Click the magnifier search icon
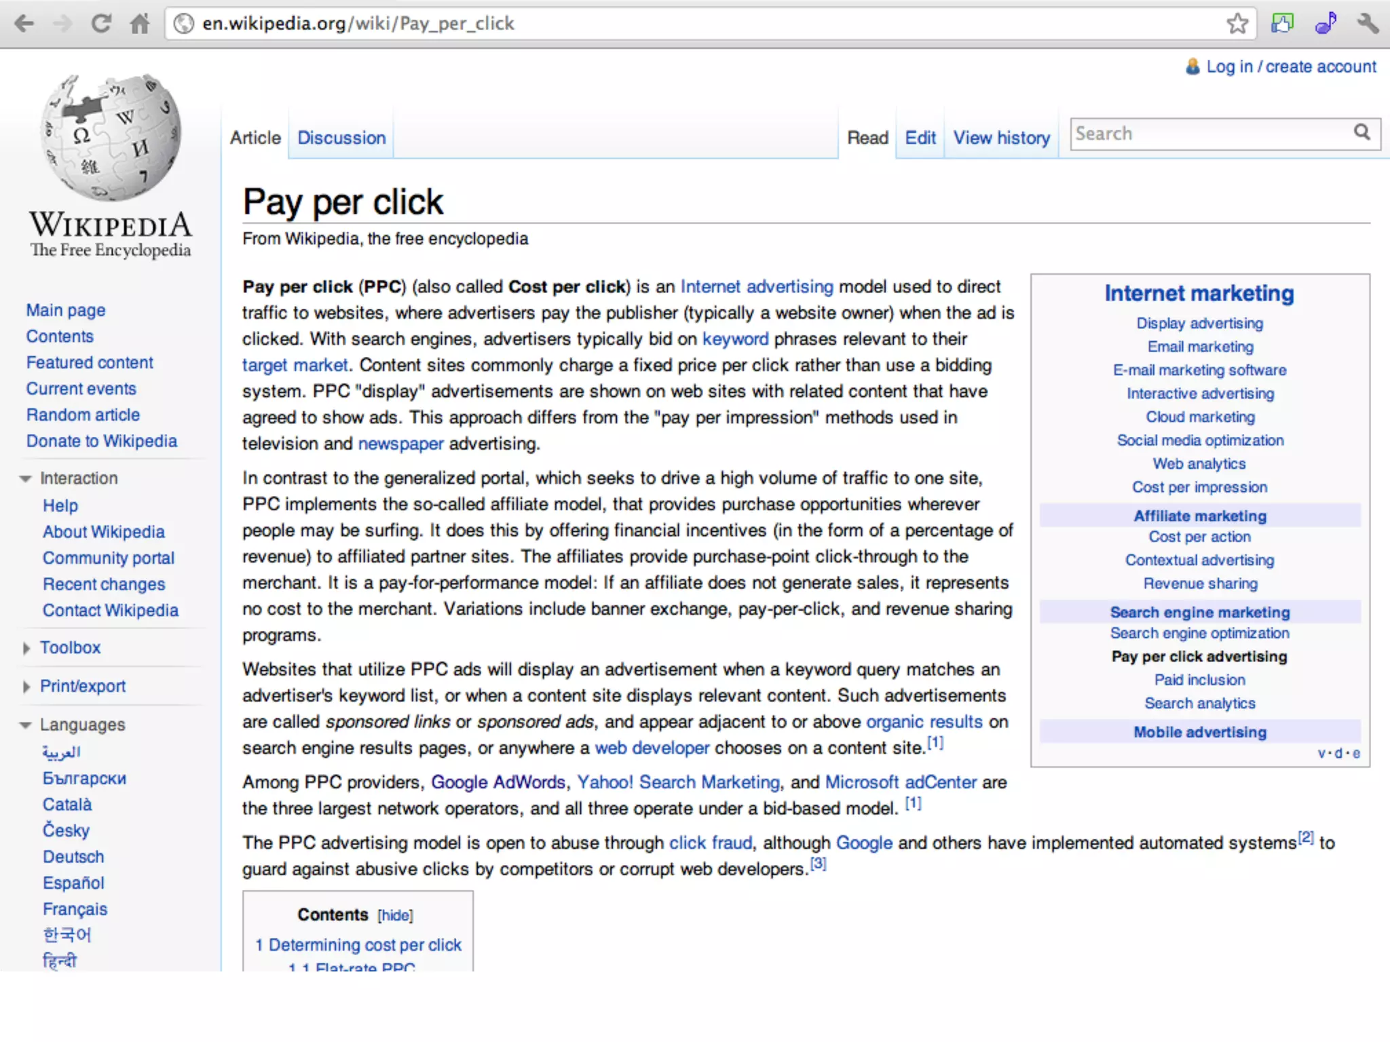Viewport: 1390px width, 1042px height. (x=1362, y=132)
